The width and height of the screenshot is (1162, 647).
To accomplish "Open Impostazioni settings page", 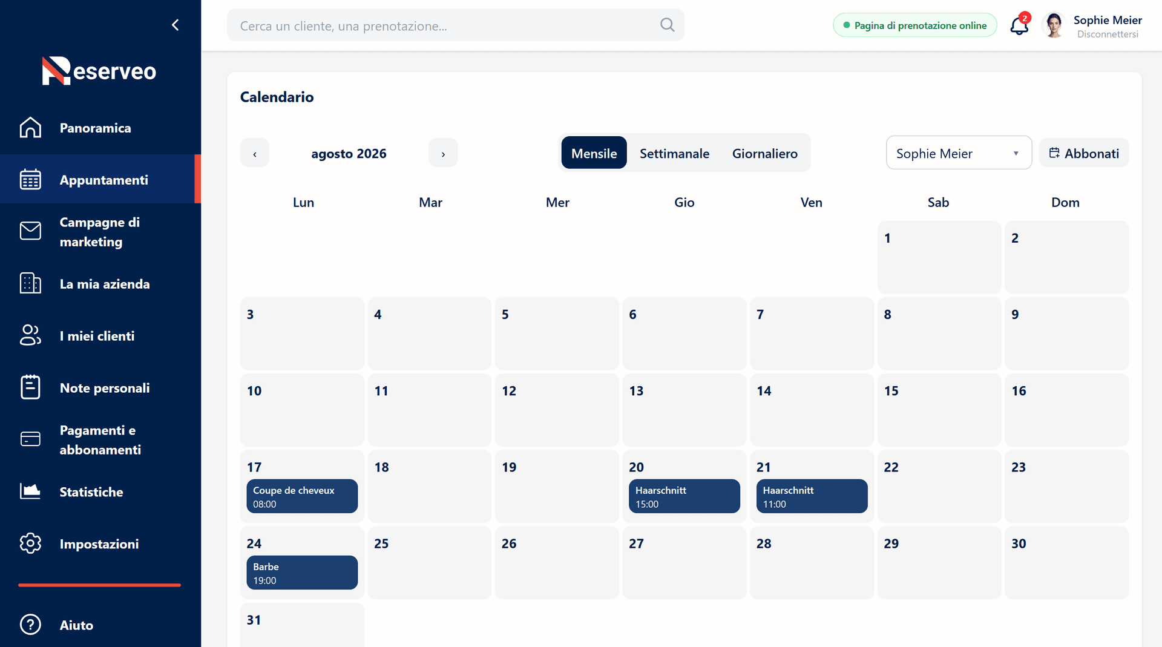I will [100, 544].
